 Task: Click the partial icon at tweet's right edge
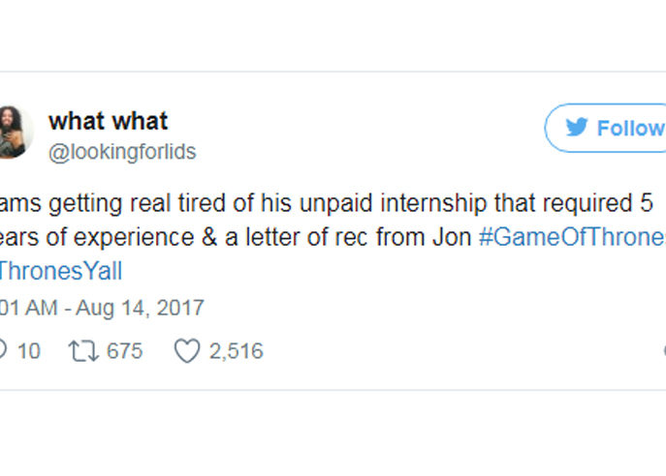(662, 351)
